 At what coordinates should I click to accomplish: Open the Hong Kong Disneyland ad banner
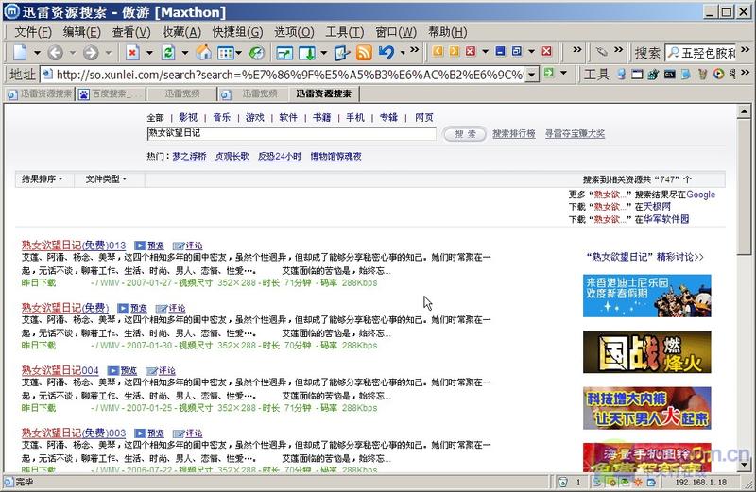pos(647,296)
